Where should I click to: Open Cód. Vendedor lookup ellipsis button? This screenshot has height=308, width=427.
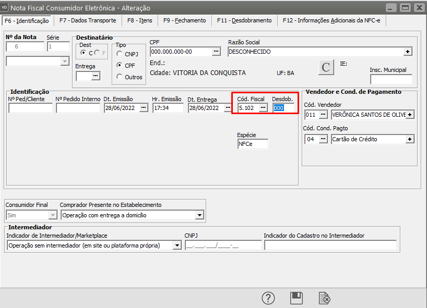coord(324,115)
